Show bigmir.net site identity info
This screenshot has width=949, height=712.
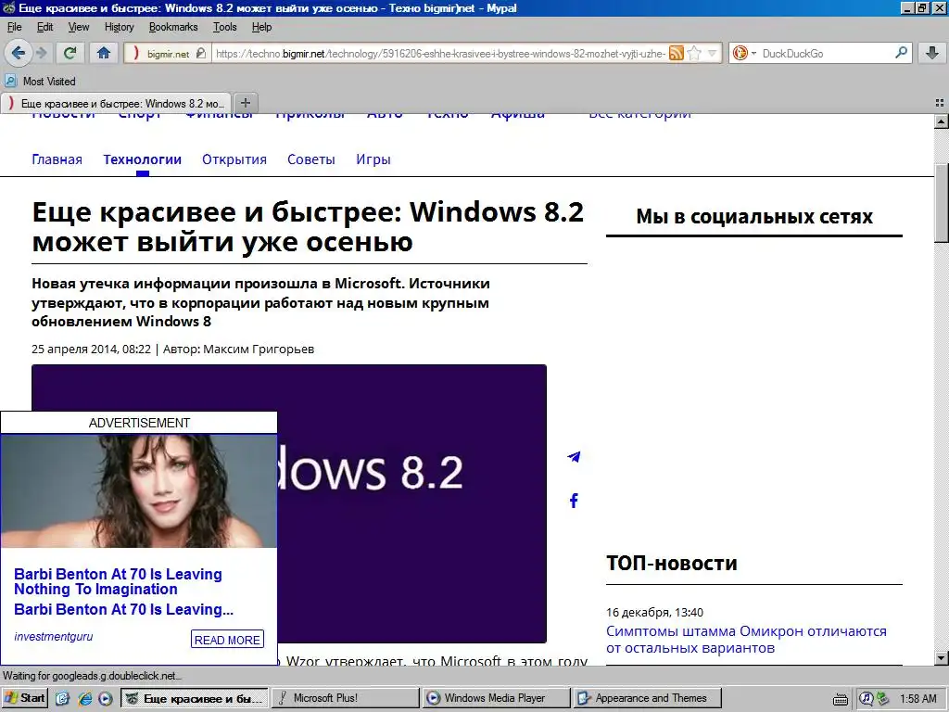(x=168, y=53)
